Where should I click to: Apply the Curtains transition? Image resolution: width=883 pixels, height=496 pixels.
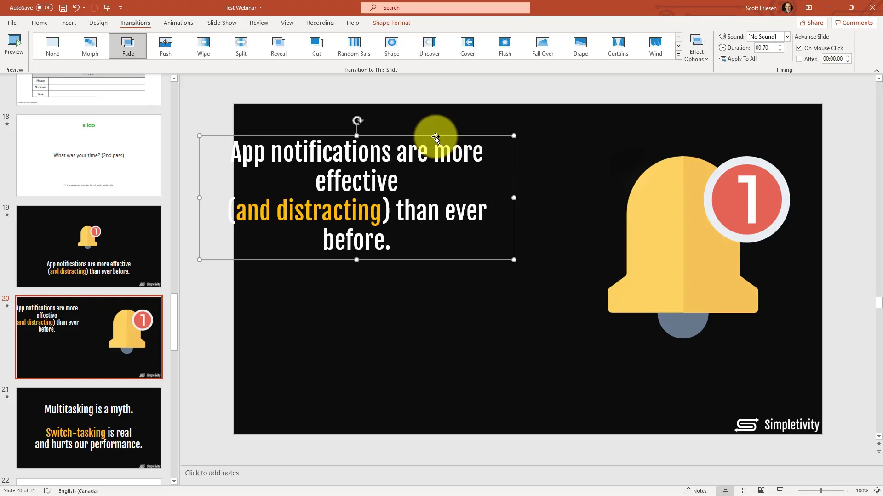point(618,46)
